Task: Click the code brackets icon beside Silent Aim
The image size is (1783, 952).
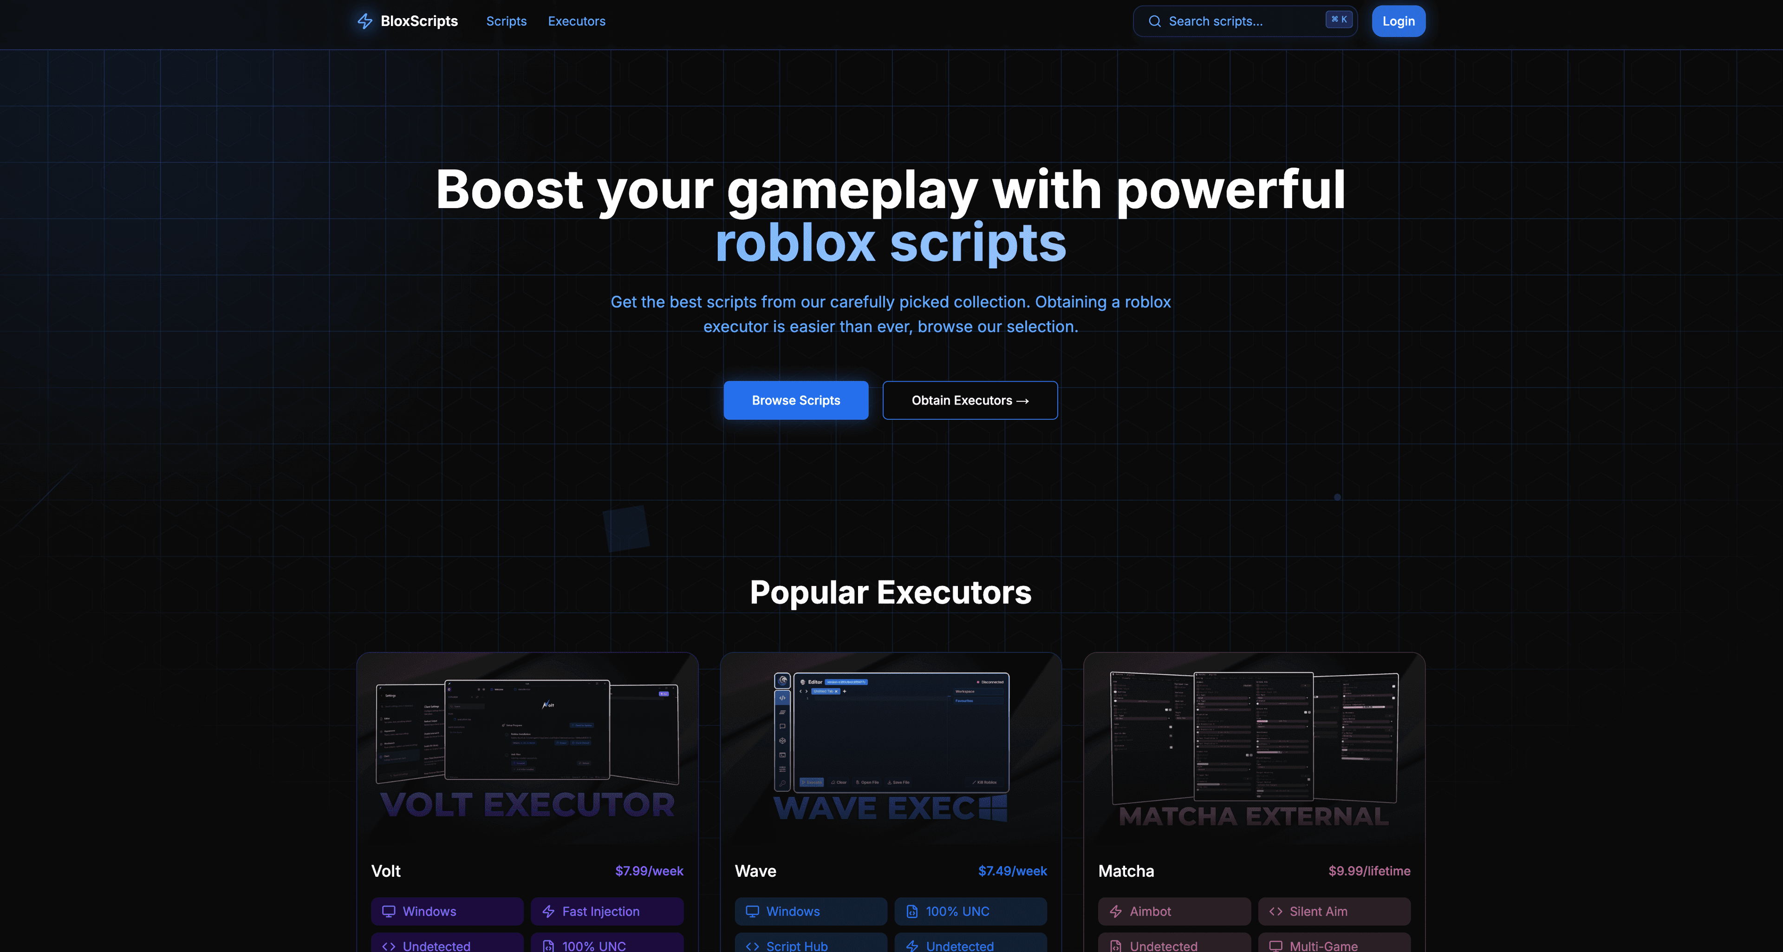Action: (x=1275, y=911)
